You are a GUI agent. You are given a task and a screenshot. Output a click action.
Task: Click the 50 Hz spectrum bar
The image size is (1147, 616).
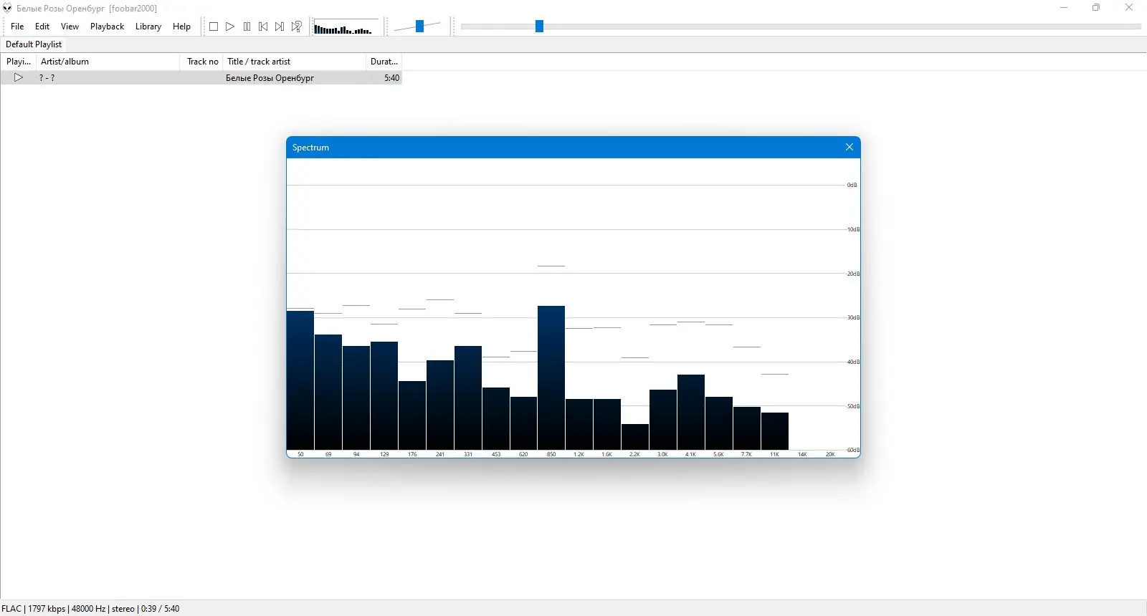300,380
